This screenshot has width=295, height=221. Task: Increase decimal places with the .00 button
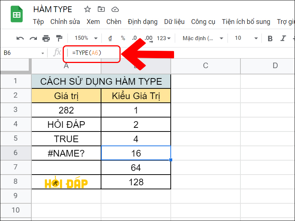click(x=149, y=39)
